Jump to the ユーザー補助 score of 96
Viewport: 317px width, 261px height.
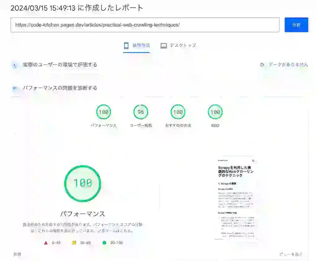[141, 112]
